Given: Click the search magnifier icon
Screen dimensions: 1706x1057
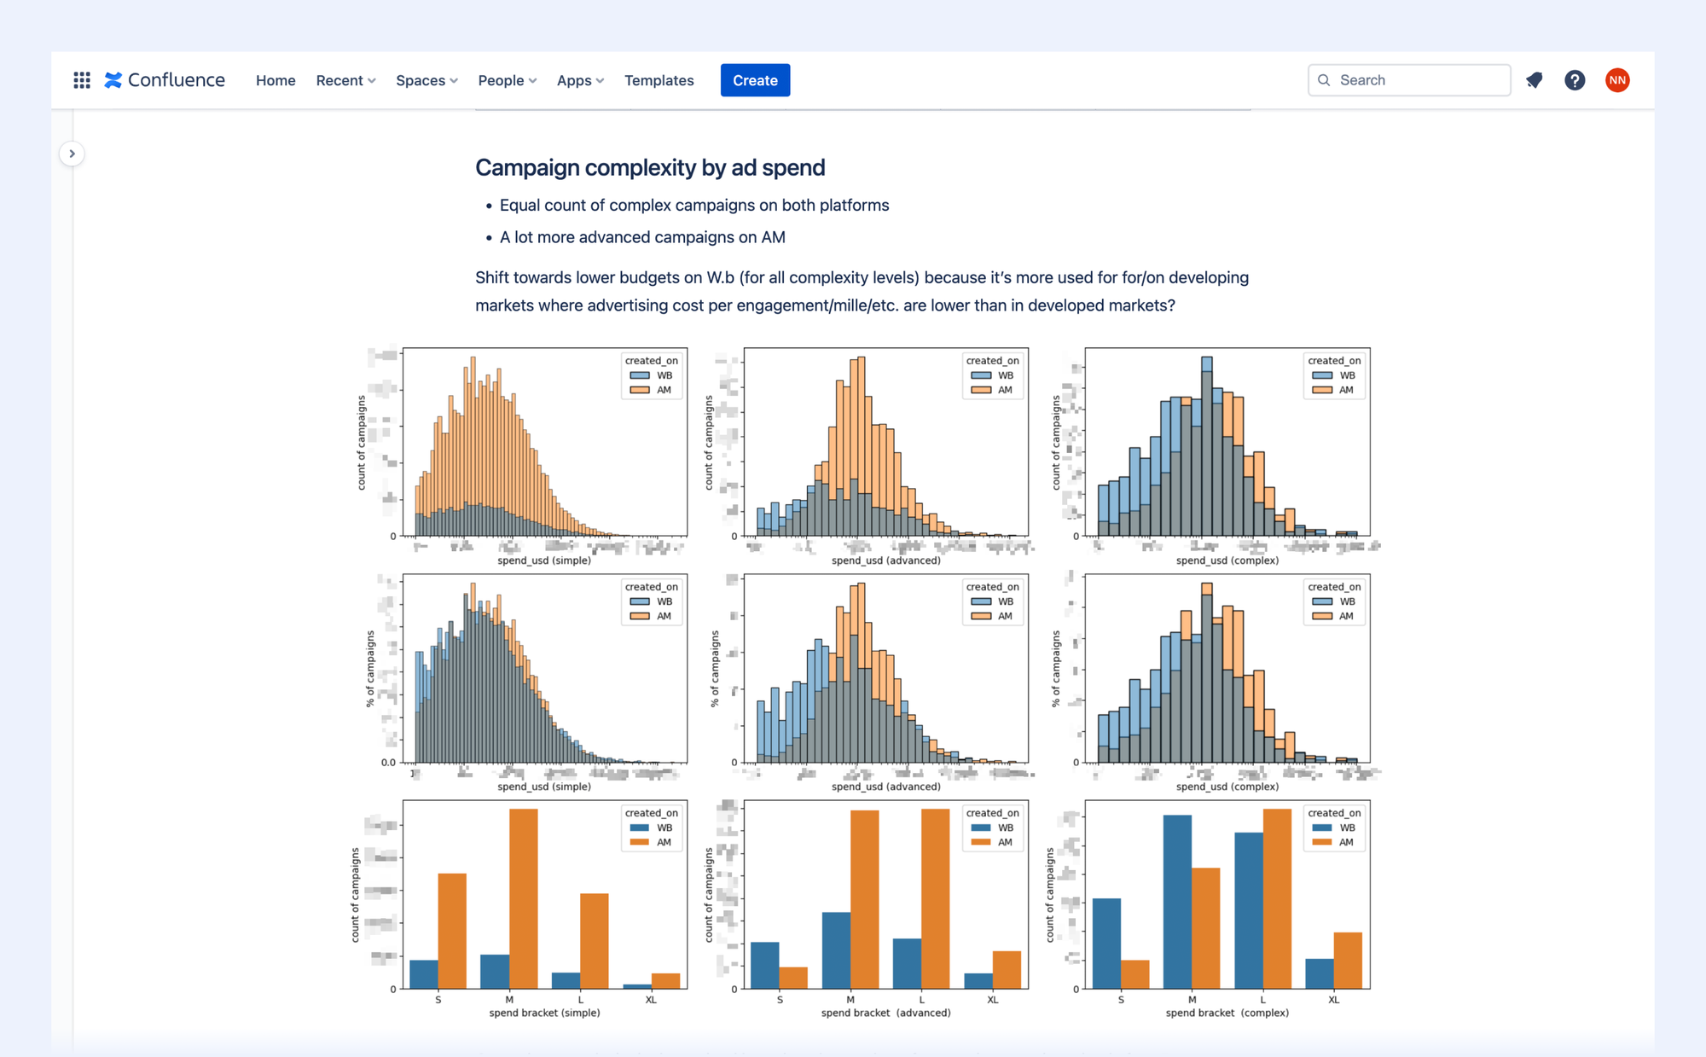Looking at the screenshot, I should pos(1324,80).
